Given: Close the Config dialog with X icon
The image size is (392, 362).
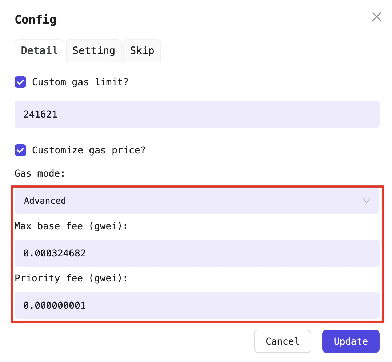Looking at the screenshot, I should pyautogui.click(x=376, y=17).
